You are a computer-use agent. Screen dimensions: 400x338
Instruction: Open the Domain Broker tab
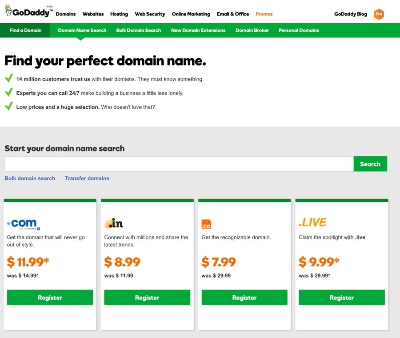[252, 30]
